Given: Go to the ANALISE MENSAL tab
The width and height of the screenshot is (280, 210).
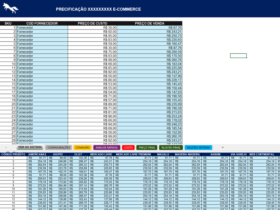Looking at the screenshot, I should tap(107, 148).
